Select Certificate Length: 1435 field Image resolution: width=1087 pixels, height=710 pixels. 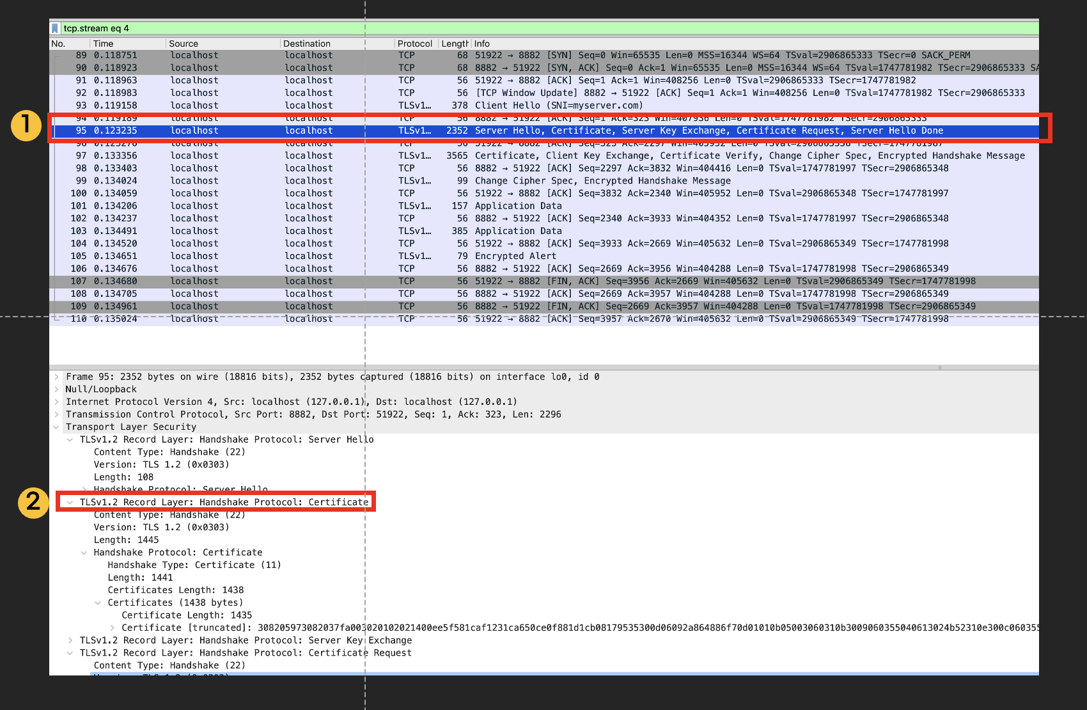click(x=187, y=615)
